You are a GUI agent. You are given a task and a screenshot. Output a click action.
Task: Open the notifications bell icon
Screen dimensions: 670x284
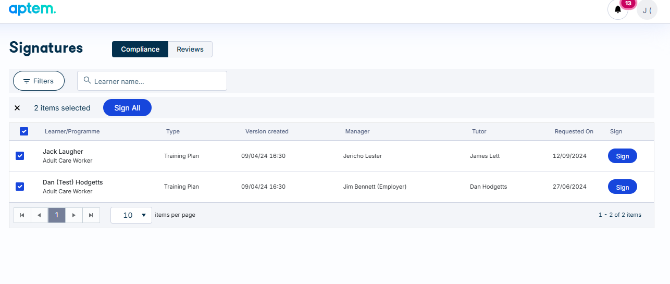point(618,9)
